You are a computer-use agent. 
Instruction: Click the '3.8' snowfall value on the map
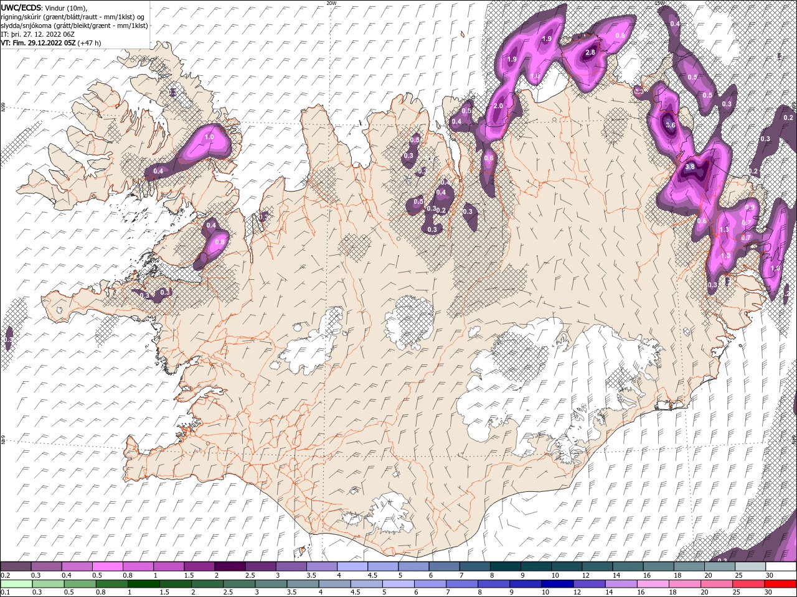(690, 167)
